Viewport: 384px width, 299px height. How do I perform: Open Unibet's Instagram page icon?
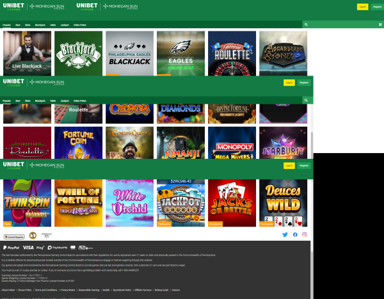(x=305, y=234)
